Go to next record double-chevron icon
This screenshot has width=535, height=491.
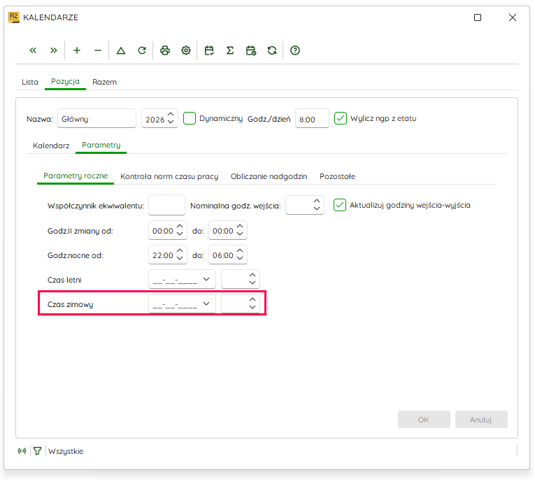[54, 50]
